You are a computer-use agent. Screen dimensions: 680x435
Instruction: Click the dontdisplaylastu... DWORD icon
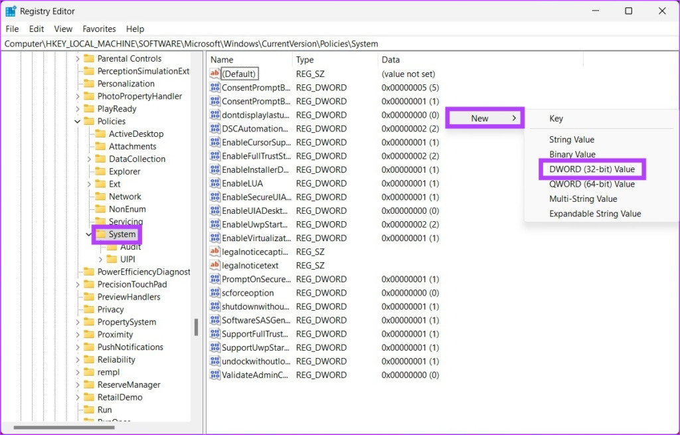click(214, 114)
